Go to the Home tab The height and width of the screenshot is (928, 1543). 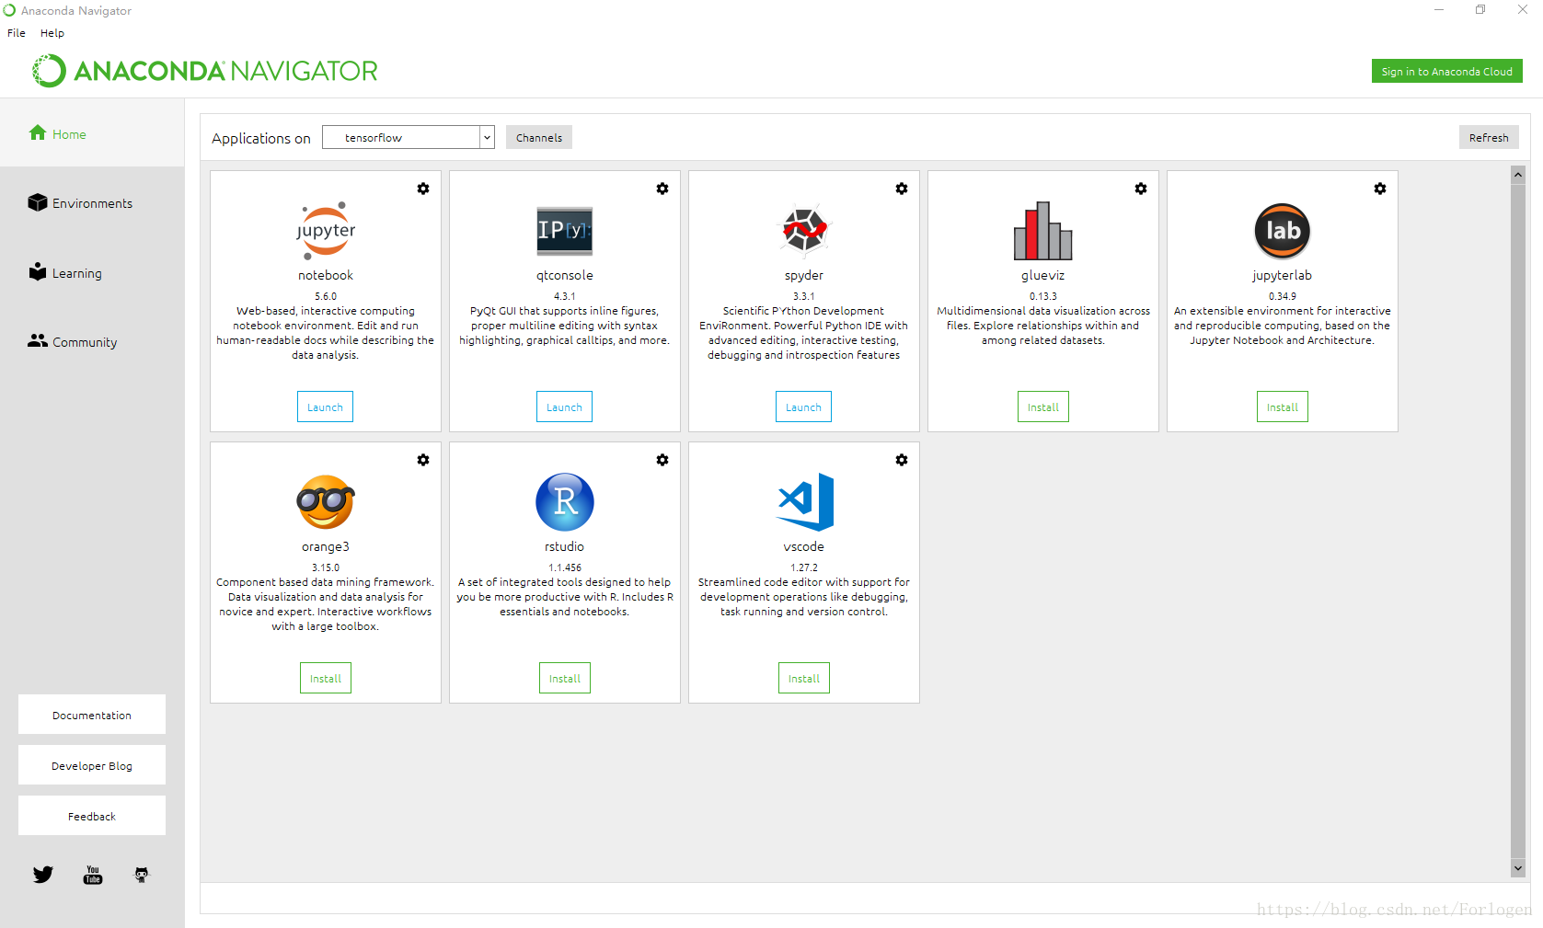[92, 133]
